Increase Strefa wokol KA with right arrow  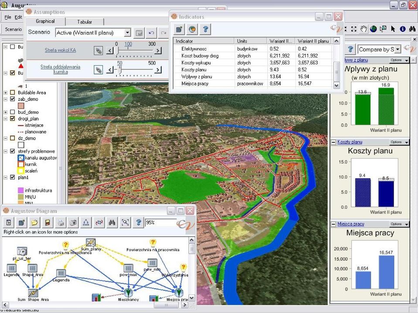158,50
